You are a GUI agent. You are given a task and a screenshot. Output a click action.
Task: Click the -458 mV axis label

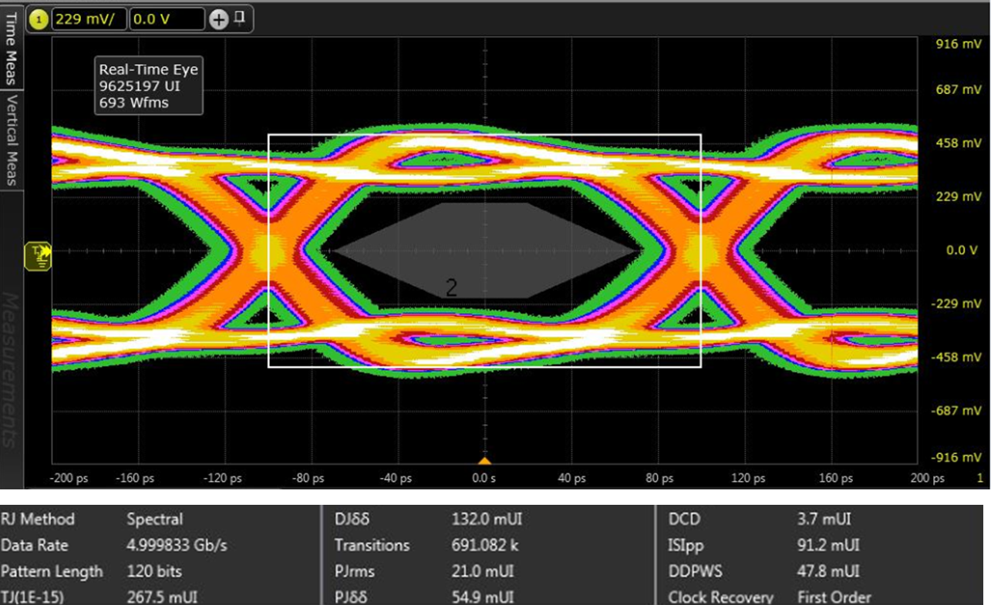tap(956, 358)
